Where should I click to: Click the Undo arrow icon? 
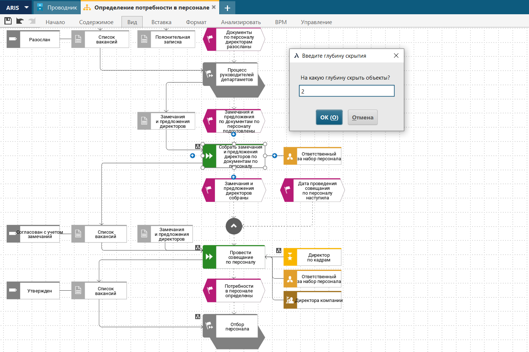point(20,21)
